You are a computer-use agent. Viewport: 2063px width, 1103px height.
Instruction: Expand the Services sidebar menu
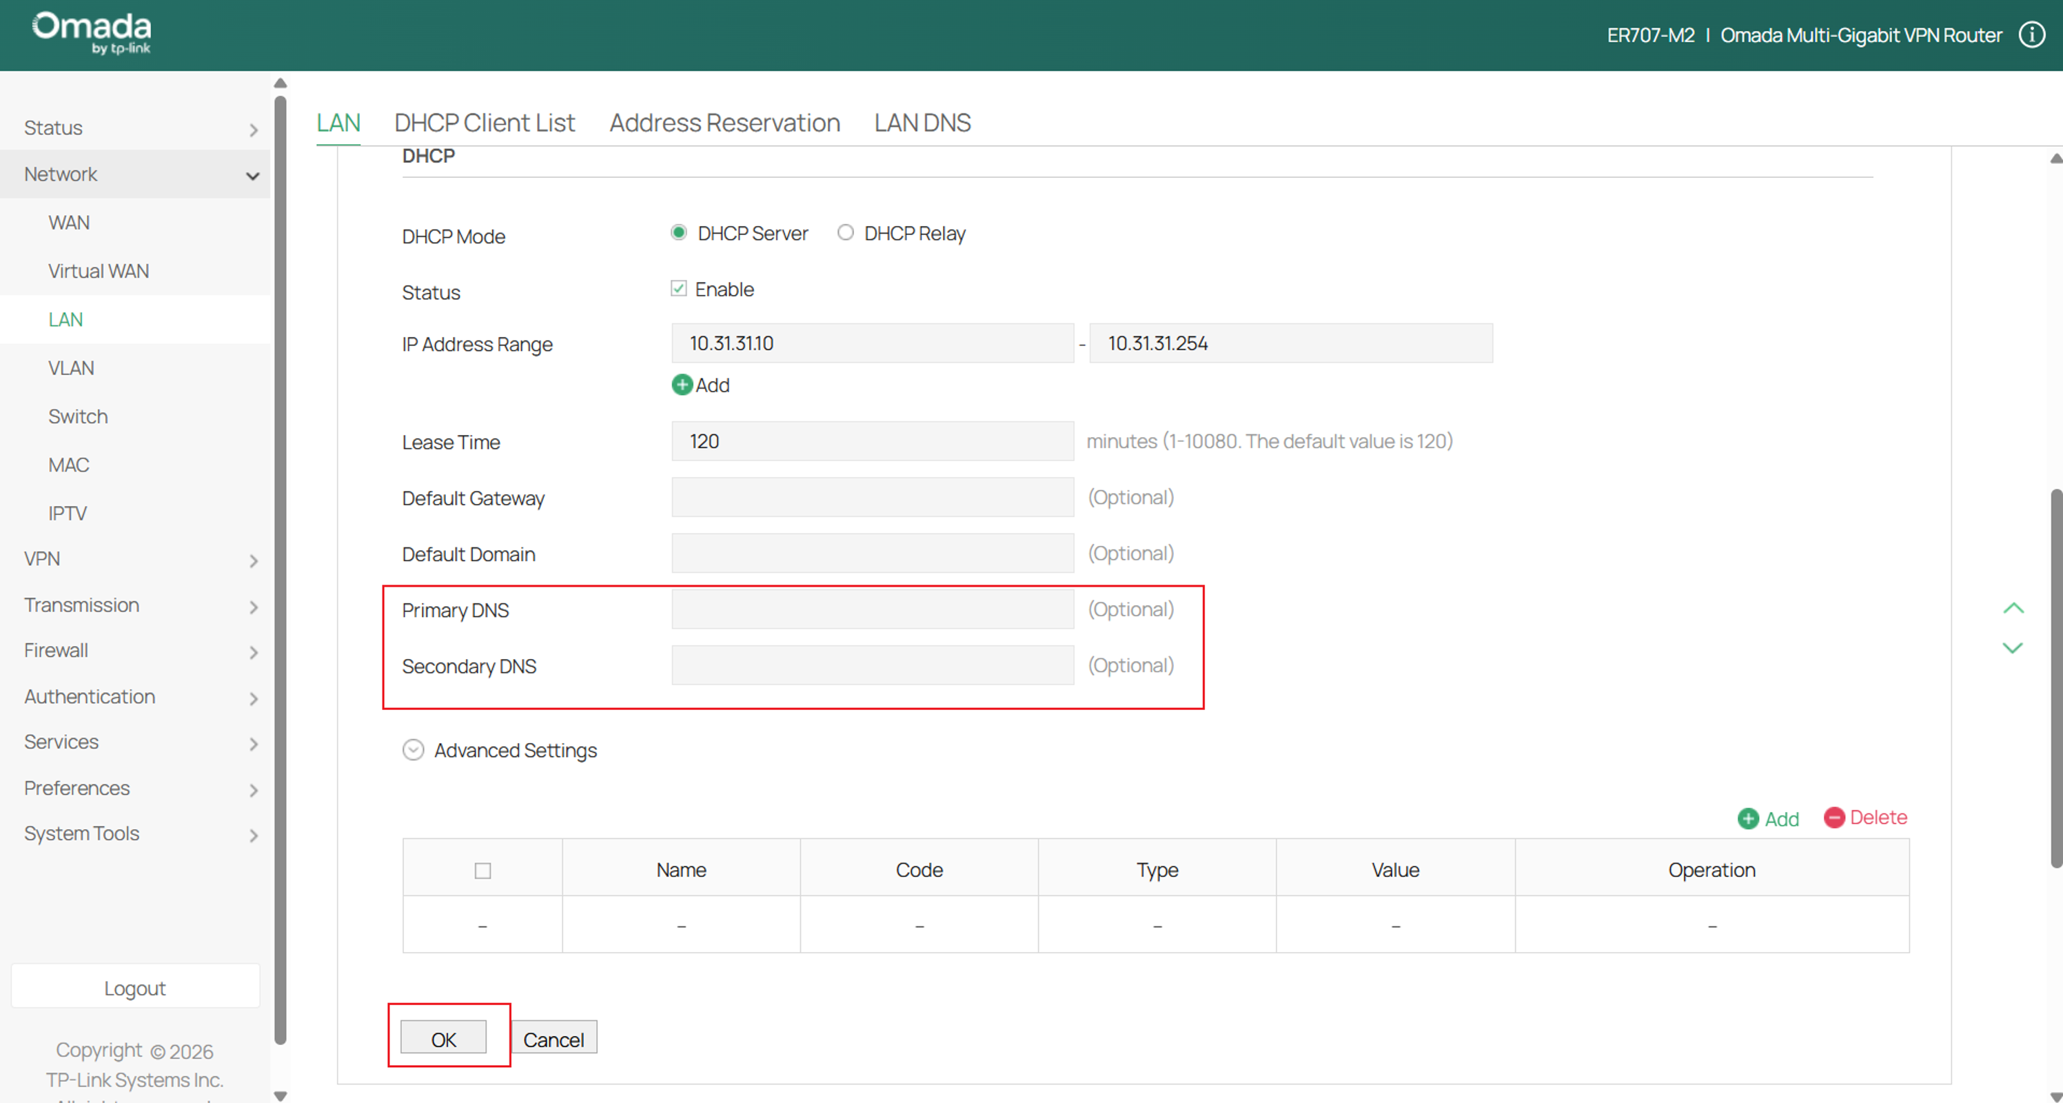point(135,742)
